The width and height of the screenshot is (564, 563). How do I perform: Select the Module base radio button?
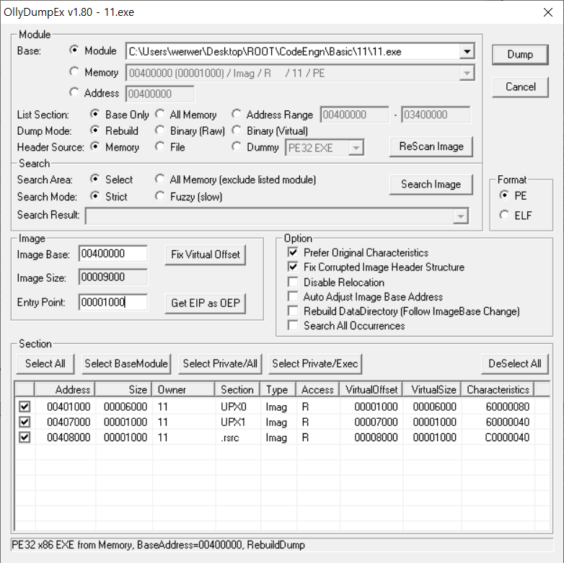pyautogui.click(x=74, y=50)
